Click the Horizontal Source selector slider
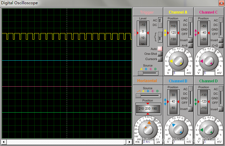Screen dimensions: 225x146 click(148, 95)
